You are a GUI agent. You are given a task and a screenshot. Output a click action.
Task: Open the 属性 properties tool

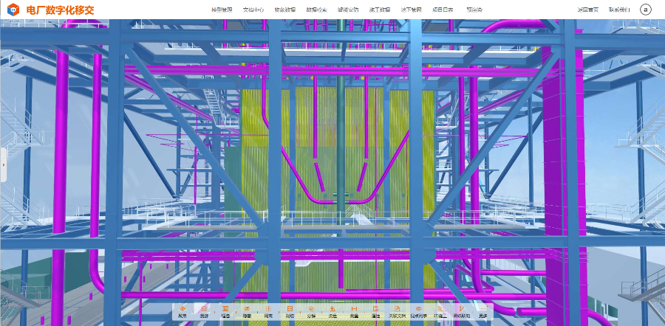[375, 311]
